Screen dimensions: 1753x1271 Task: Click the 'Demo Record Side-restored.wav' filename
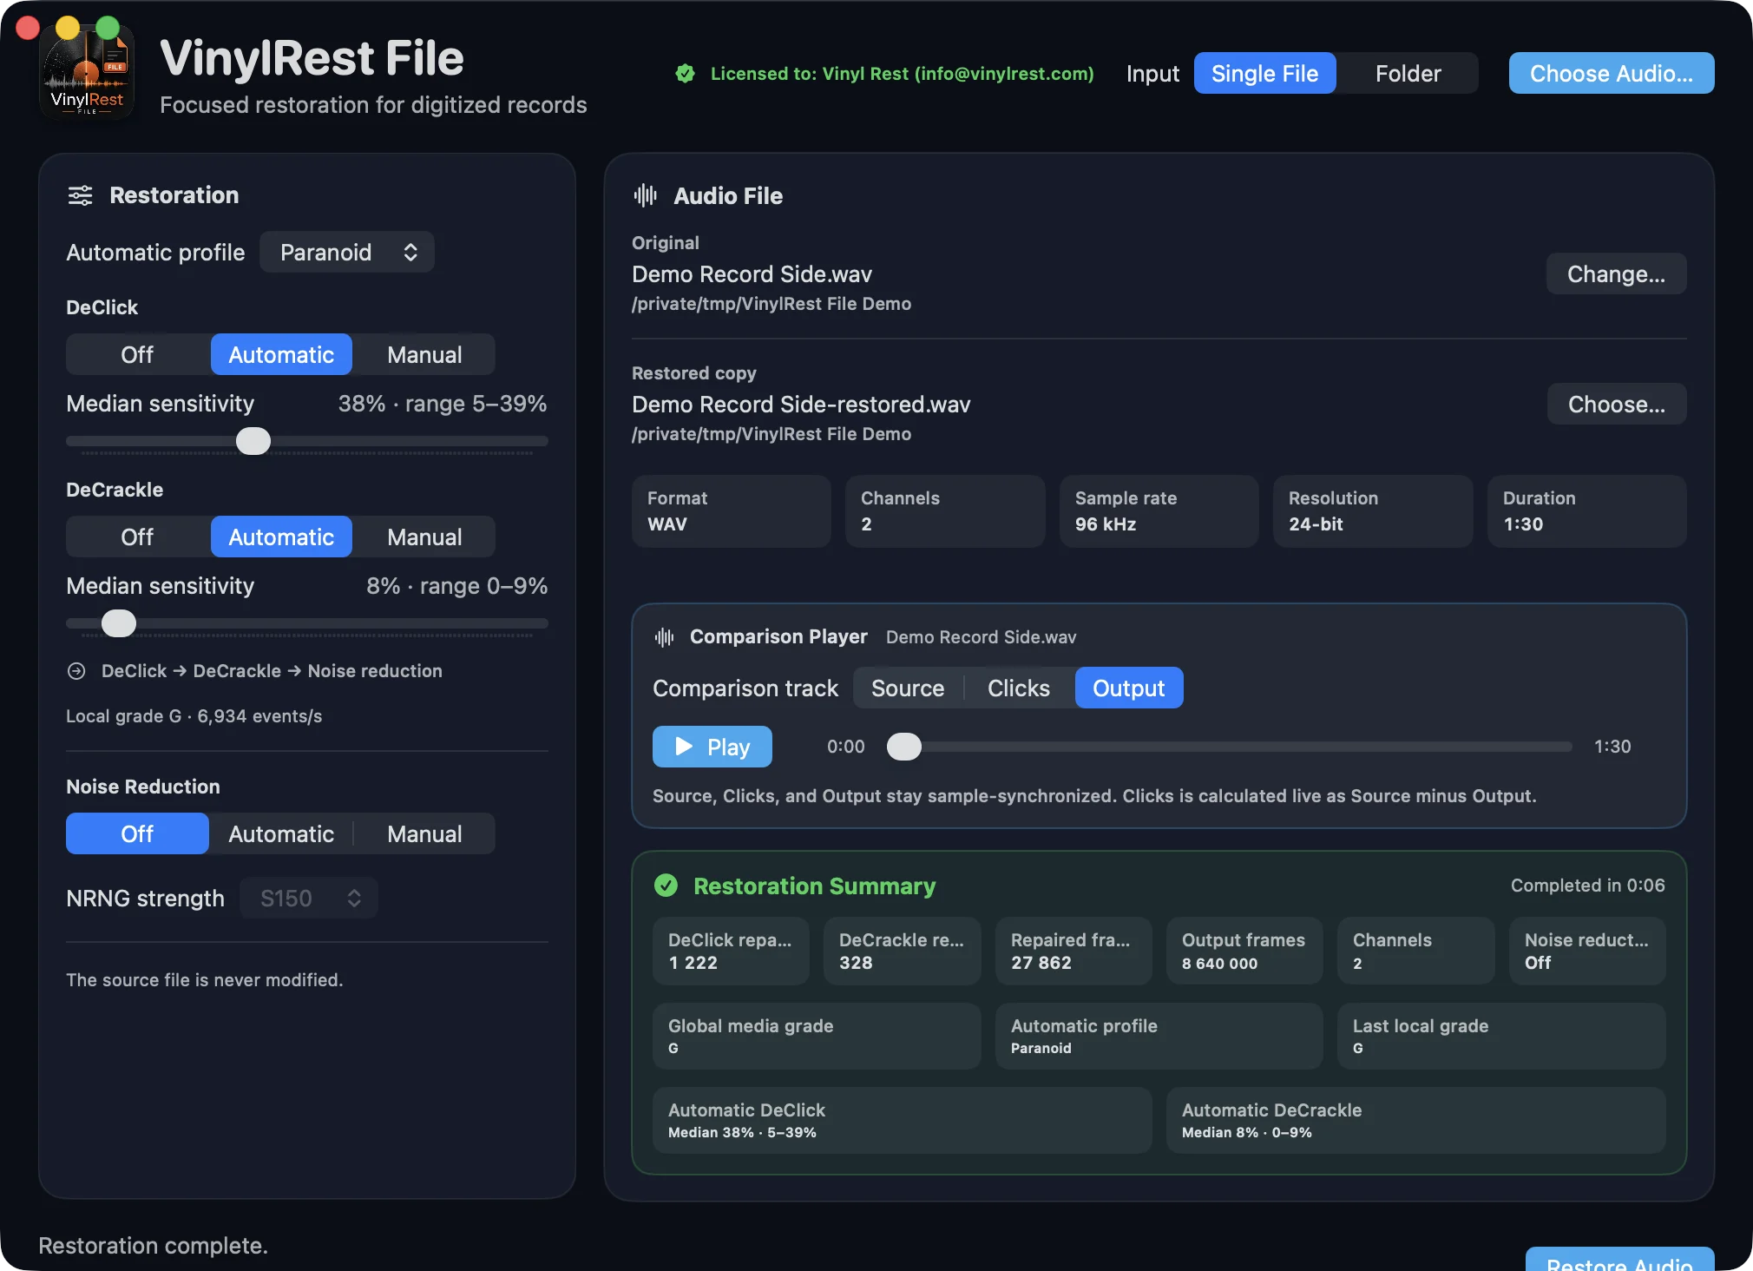[x=801, y=405]
